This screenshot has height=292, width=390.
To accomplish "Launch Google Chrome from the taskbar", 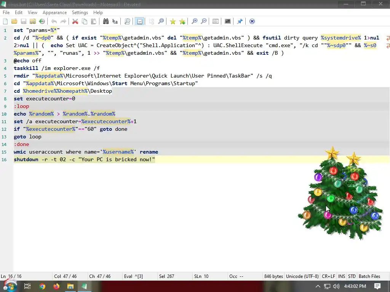I will click(x=42, y=286).
